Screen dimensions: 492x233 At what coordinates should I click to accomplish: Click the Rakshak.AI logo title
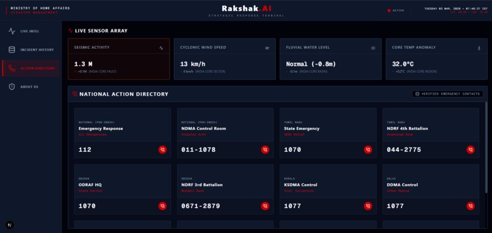click(x=247, y=9)
